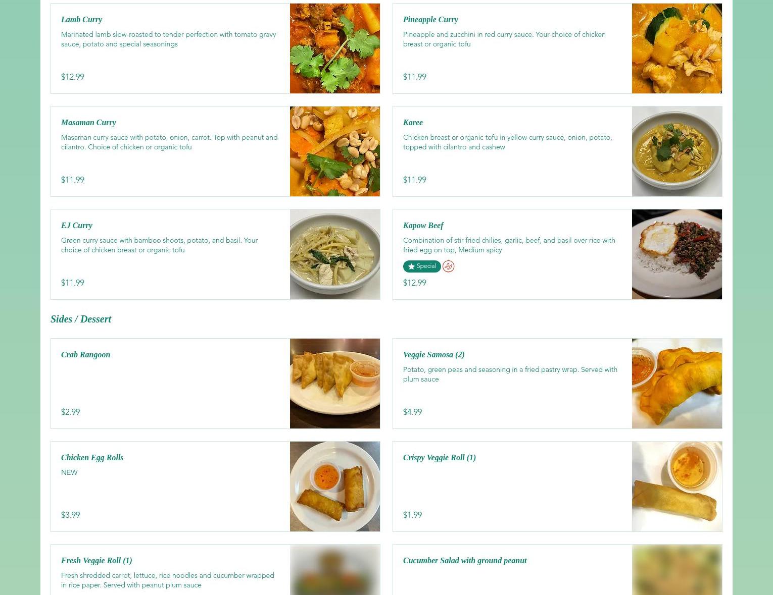View the Crab Rangoon image

[335, 384]
